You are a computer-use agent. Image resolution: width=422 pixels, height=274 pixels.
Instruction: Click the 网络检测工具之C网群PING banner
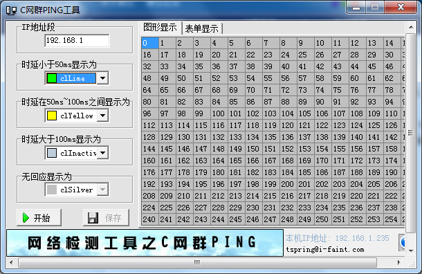pyautogui.click(x=145, y=242)
